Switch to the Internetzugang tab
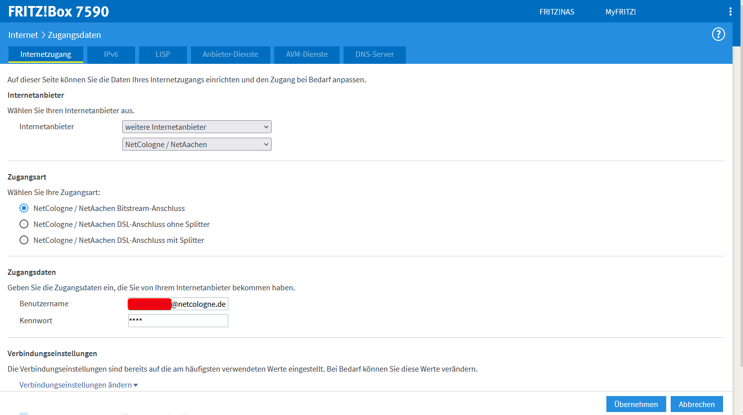This screenshot has height=415, width=743. coord(46,54)
